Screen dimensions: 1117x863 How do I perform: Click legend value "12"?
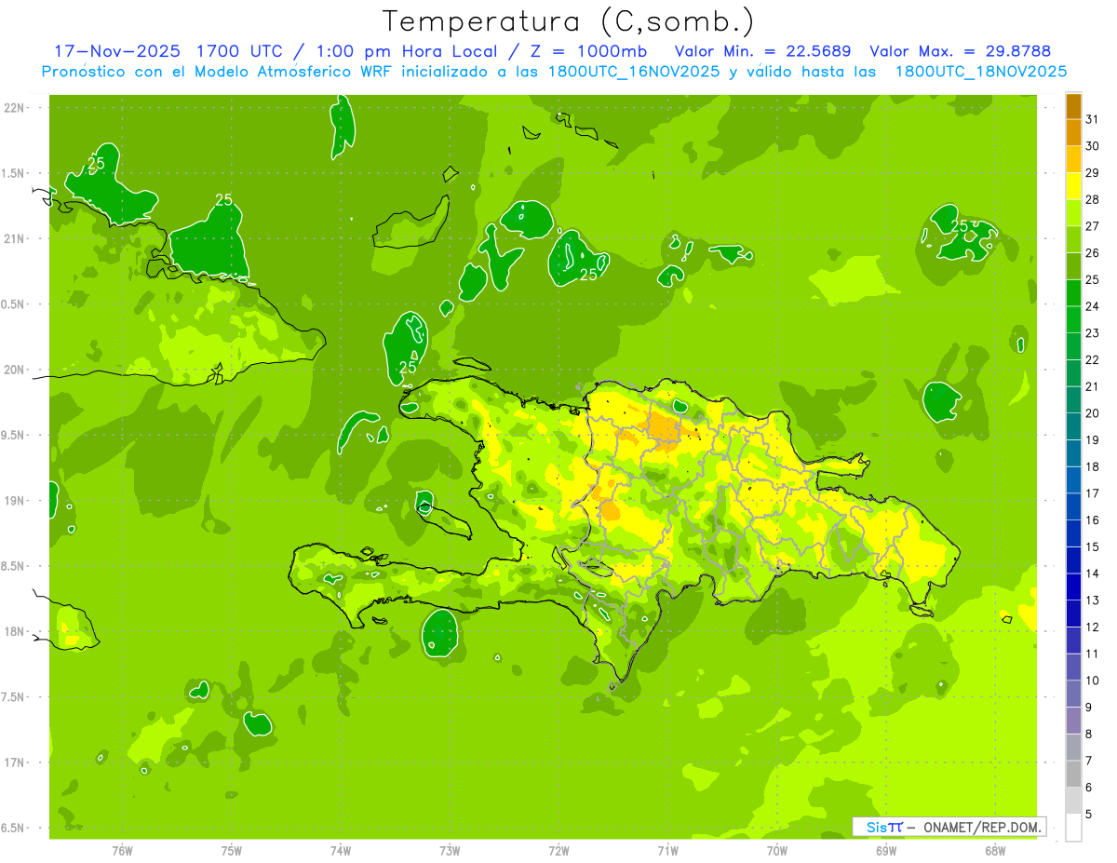[x=1093, y=627]
